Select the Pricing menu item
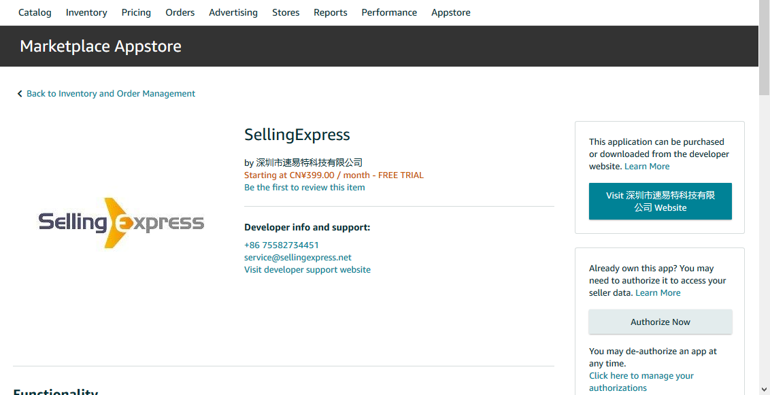The image size is (770, 395). [x=136, y=12]
